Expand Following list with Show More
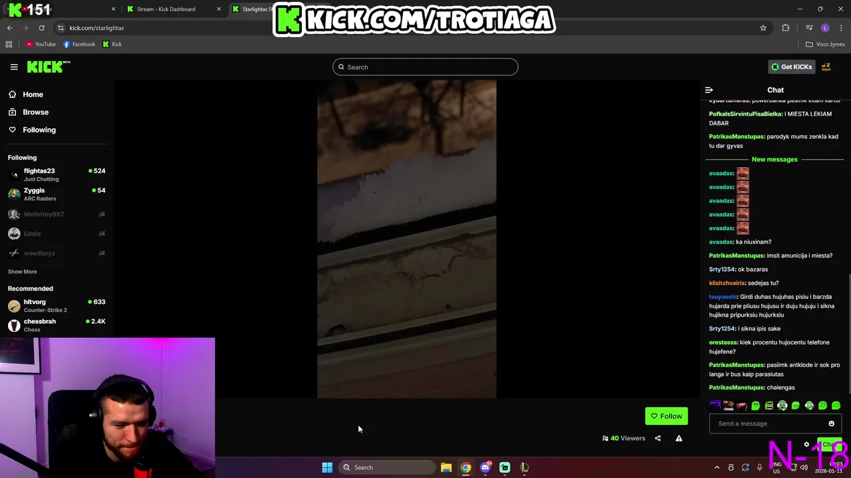The height and width of the screenshot is (478, 851). [23, 272]
